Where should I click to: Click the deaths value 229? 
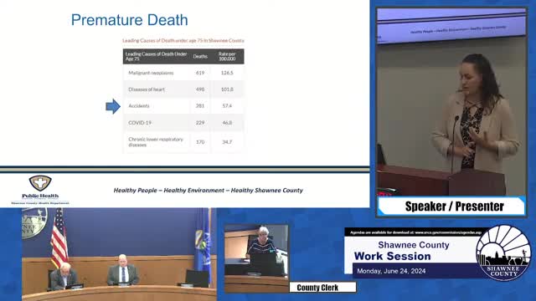(200, 123)
